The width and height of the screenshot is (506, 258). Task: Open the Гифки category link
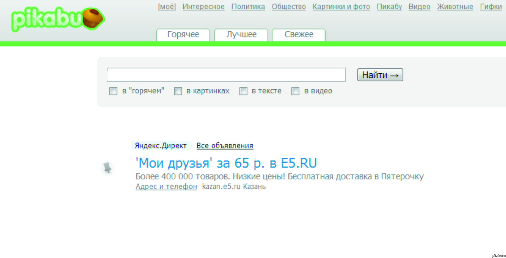tap(491, 7)
